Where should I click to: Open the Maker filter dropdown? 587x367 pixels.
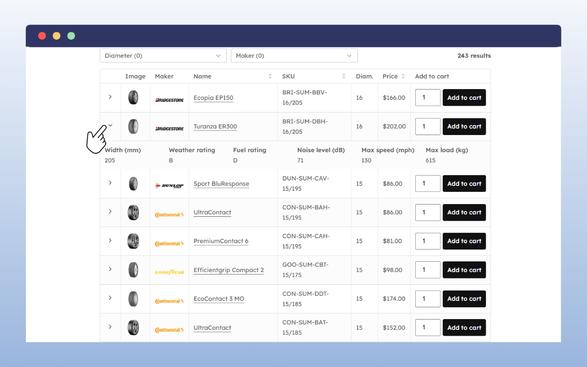coord(294,56)
